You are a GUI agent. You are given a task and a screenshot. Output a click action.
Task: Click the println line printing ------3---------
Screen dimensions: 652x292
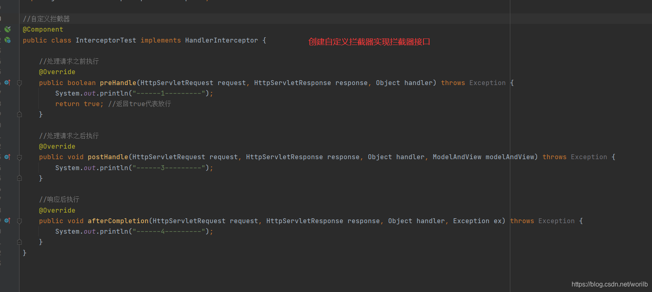[134, 168]
